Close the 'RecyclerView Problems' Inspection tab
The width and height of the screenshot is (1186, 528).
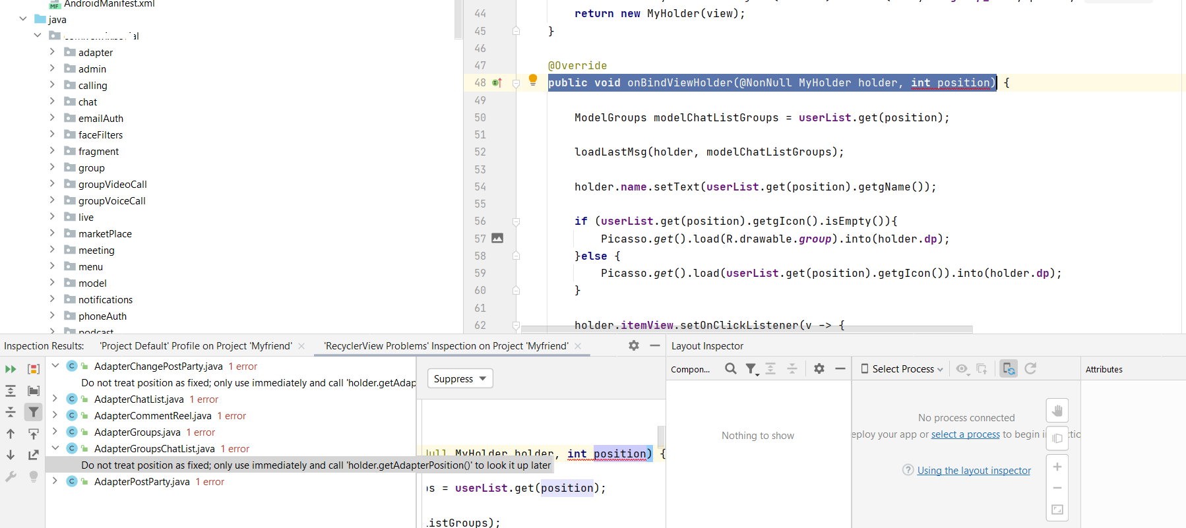point(578,346)
